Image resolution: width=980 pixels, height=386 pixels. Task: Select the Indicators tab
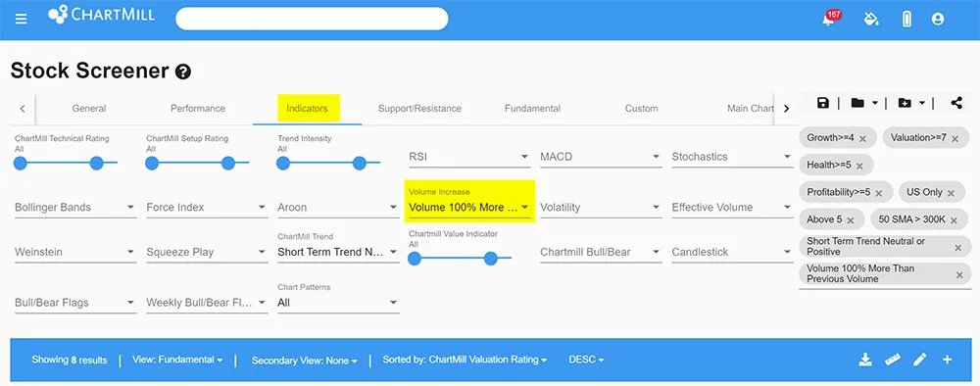coord(307,108)
